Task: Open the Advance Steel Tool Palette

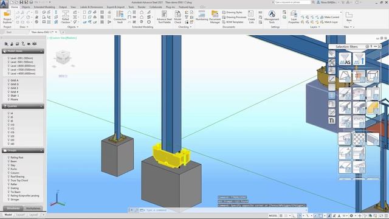Action: pos(164,17)
